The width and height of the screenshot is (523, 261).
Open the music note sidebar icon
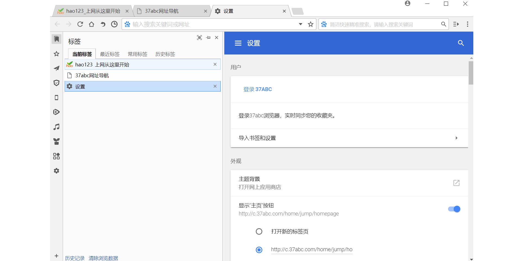tap(56, 127)
